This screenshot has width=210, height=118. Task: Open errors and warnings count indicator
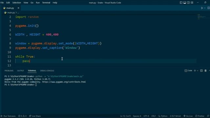click(x=22, y=116)
